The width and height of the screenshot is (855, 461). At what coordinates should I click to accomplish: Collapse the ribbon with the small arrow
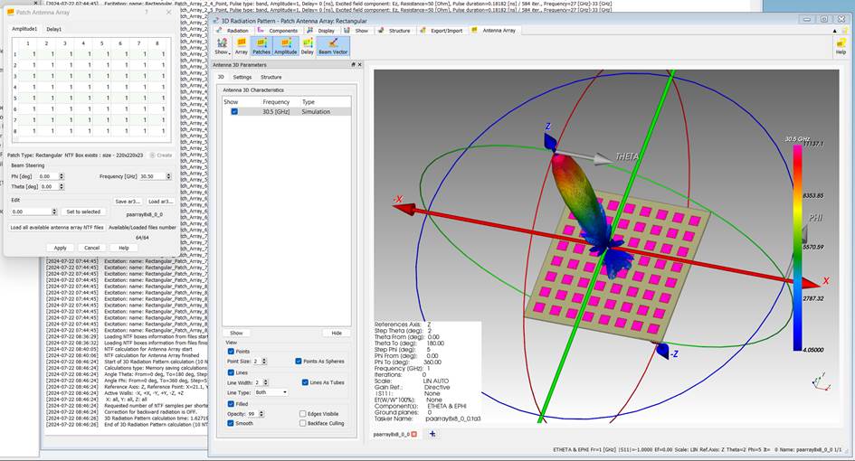click(x=835, y=31)
